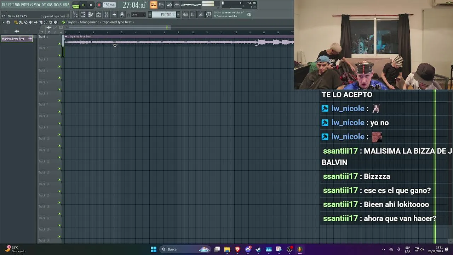Select the slice tool
This screenshot has height=255, width=453.
click(41, 22)
